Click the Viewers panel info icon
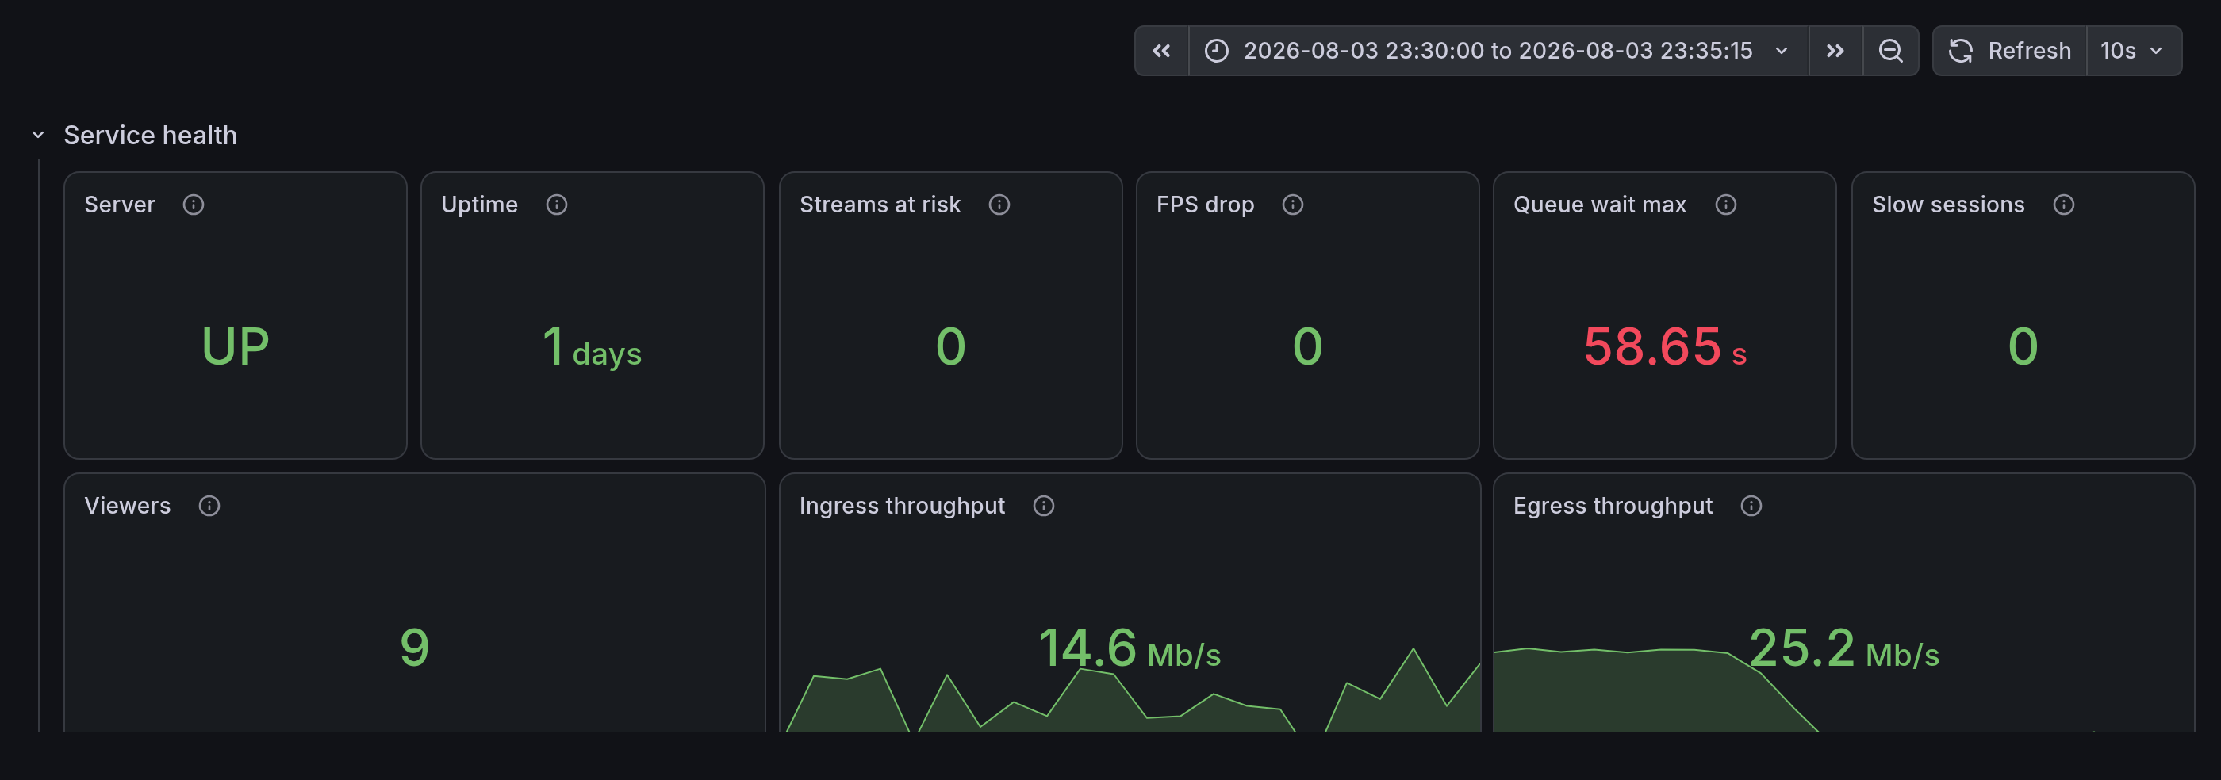The image size is (2221, 780). pyautogui.click(x=209, y=506)
